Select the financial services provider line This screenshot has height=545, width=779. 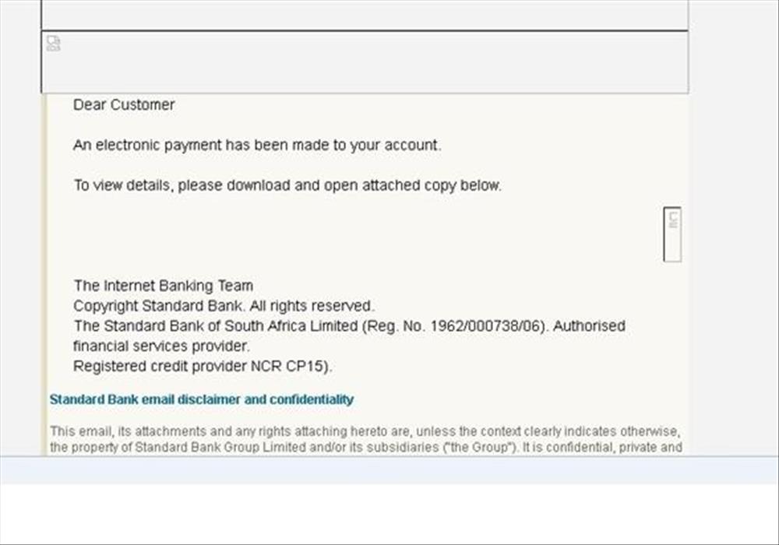point(161,346)
